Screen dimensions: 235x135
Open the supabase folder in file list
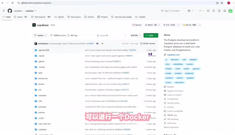tap(42, 129)
